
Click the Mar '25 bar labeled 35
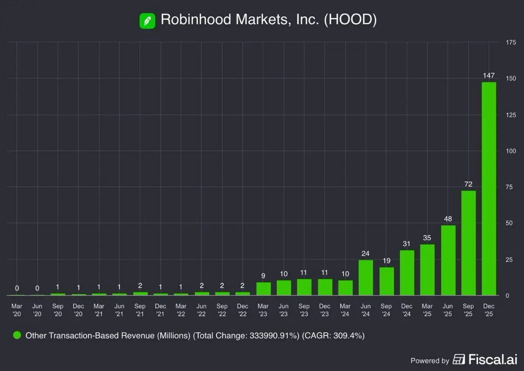(x=428, y=270)
